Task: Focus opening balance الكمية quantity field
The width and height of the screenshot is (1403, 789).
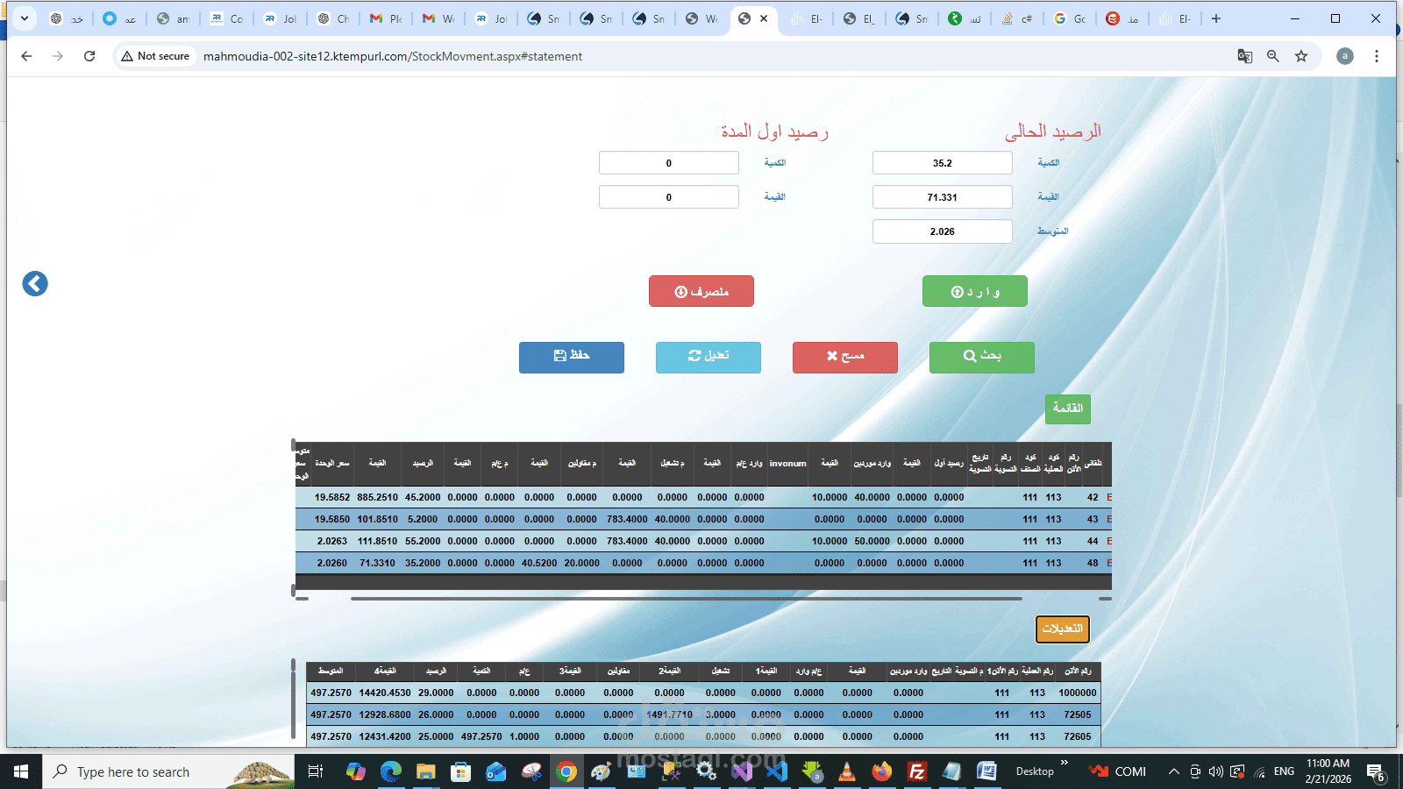Action: click(669, 163)
